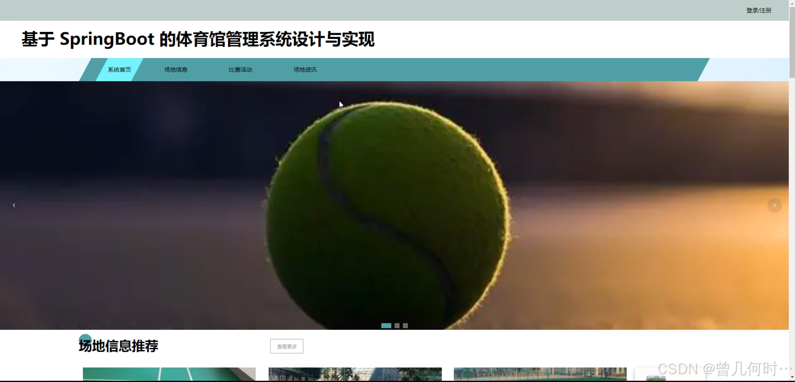The width and height of the screenshot is (795, 382).
Task: Open the green badminton court venue thumbnail
Action: tap(169, 375)
